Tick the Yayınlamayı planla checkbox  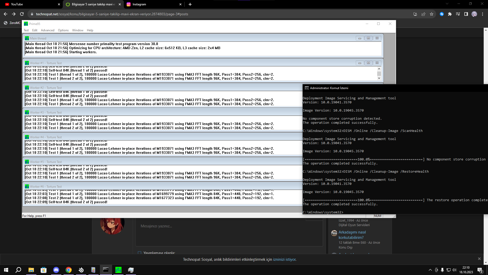140,253
